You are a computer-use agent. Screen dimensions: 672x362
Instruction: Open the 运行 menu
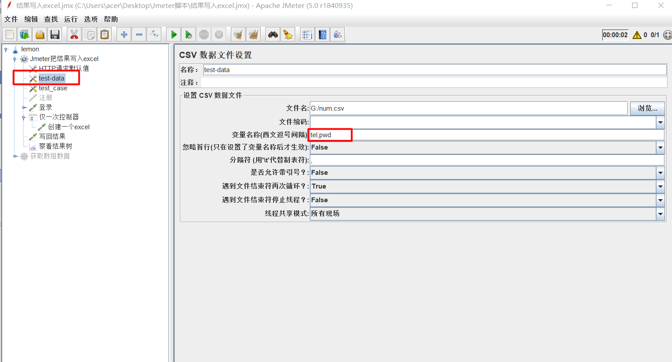pos(71,19)
